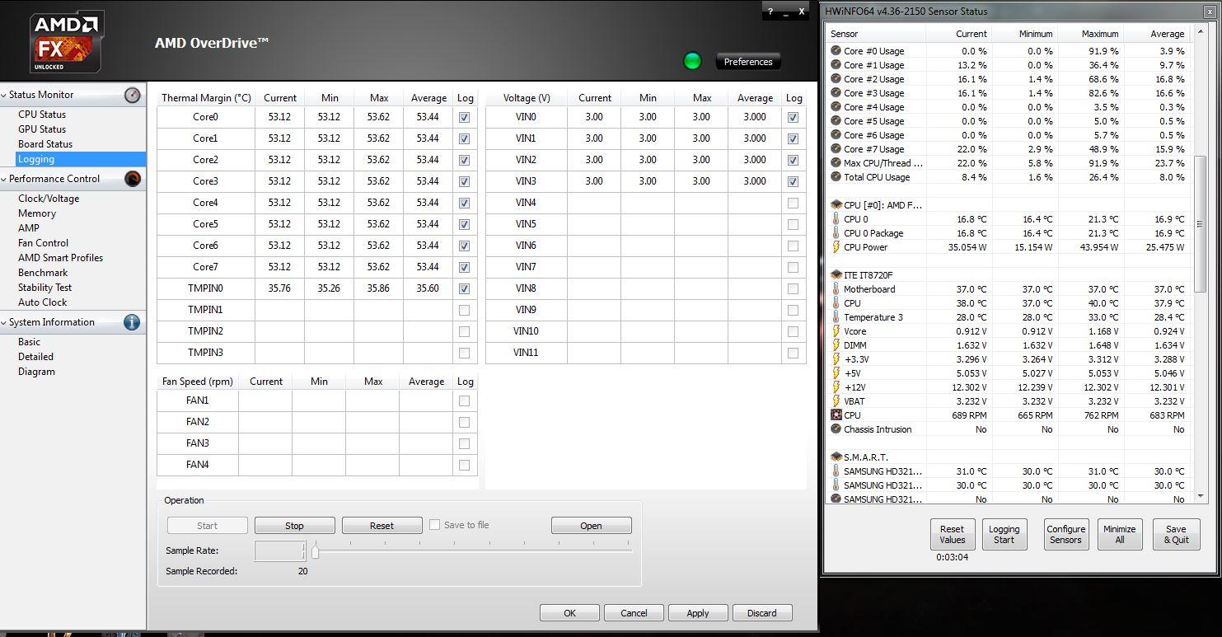Open the AMD OverDrive help question mark

pos(770,12)
